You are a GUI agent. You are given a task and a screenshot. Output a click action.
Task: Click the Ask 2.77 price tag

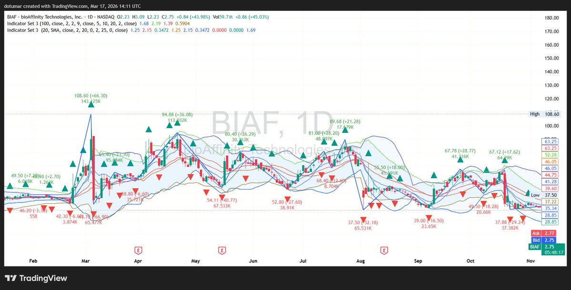click(544, 233)
